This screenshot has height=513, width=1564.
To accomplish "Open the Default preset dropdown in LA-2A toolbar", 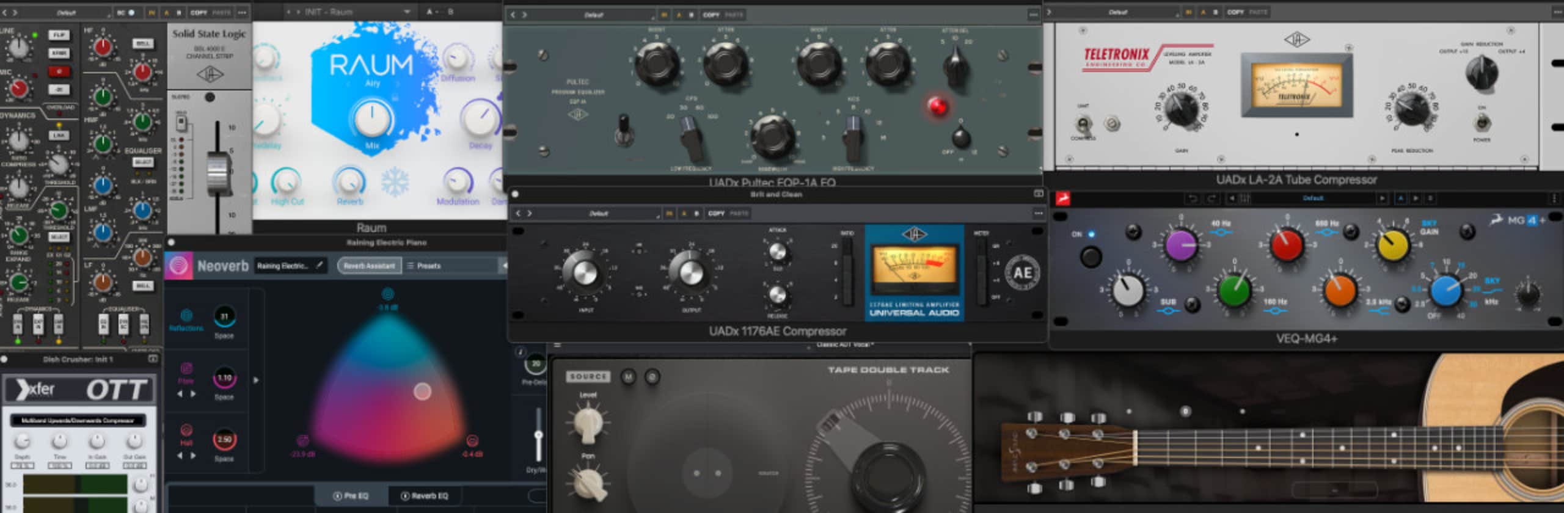I will [x=1119, y=12].
